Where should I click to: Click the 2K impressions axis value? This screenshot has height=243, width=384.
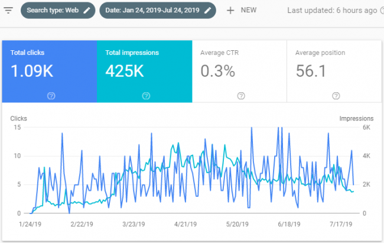click(367, 184)
